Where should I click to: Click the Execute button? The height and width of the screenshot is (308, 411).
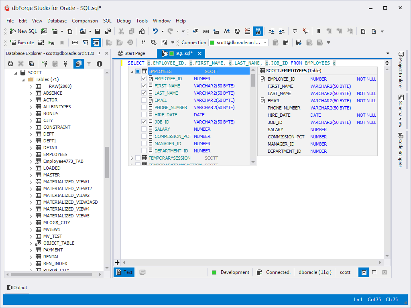click(x=22, y=43)
